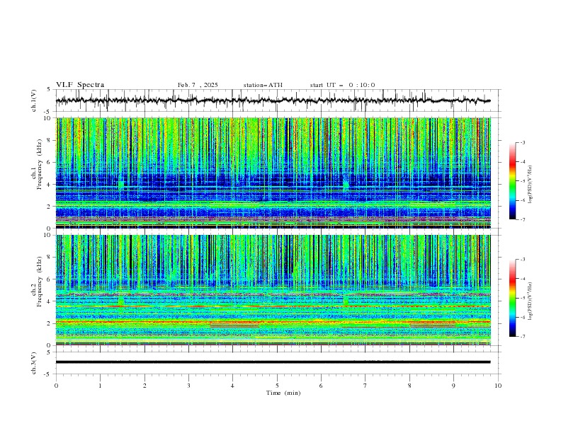Image resolution: width=561 pixels, height=433 pixels.
Task: Click the time axis tick label "7"
Action: tap(365, 386)
